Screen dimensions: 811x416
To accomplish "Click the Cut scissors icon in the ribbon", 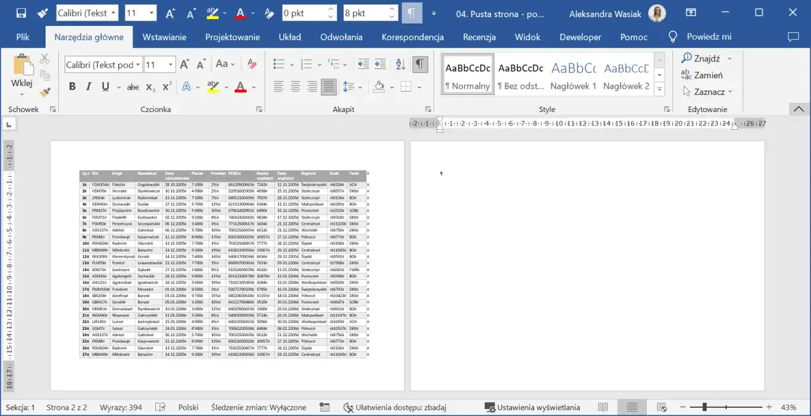I will coord(44,59).
